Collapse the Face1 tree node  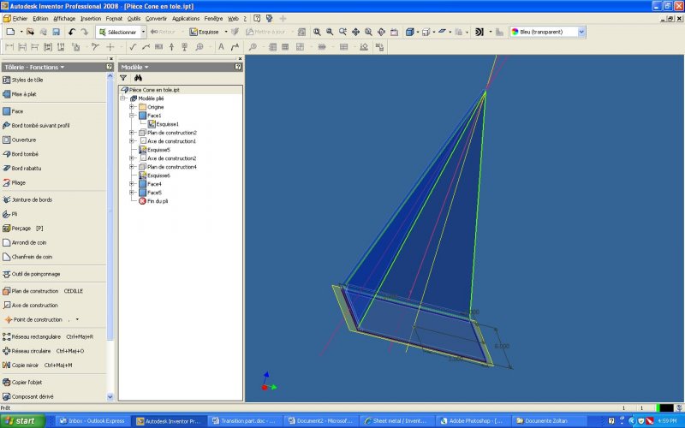(132, 116)
